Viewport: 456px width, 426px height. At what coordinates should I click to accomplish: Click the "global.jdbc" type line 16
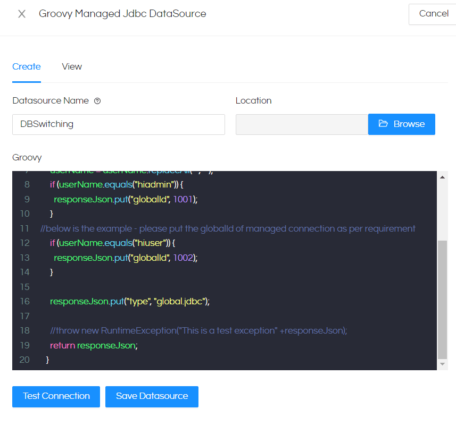130,301
